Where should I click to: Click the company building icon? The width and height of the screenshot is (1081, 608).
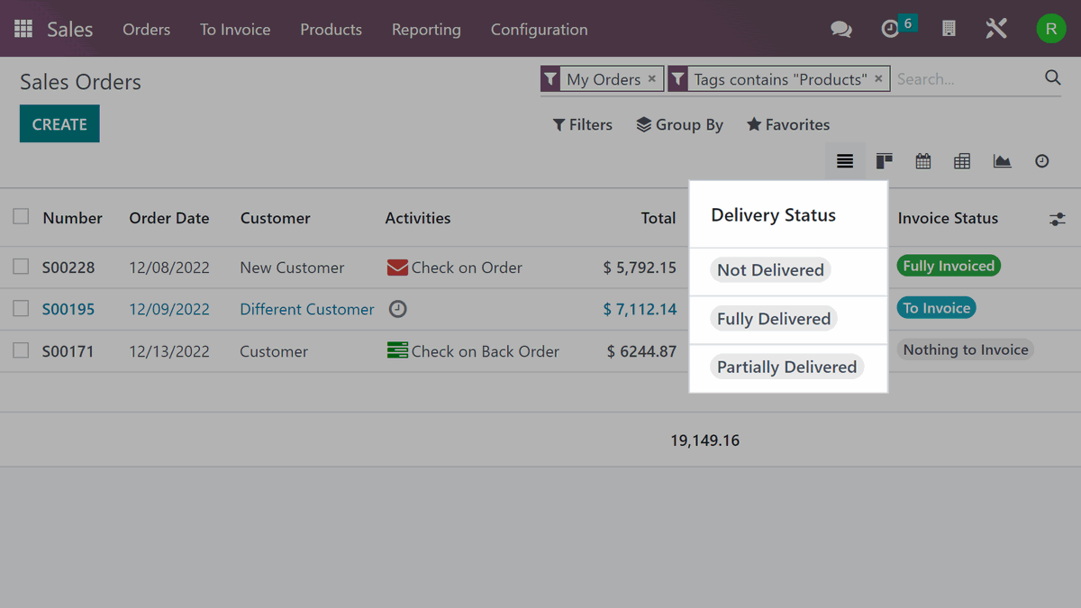coord(949,29)
